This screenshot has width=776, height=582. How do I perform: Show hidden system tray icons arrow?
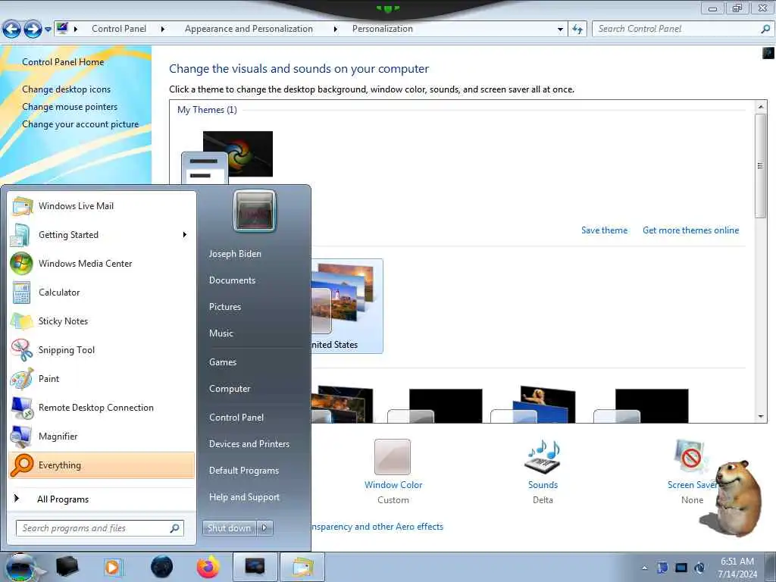click(x=644, y=568)
